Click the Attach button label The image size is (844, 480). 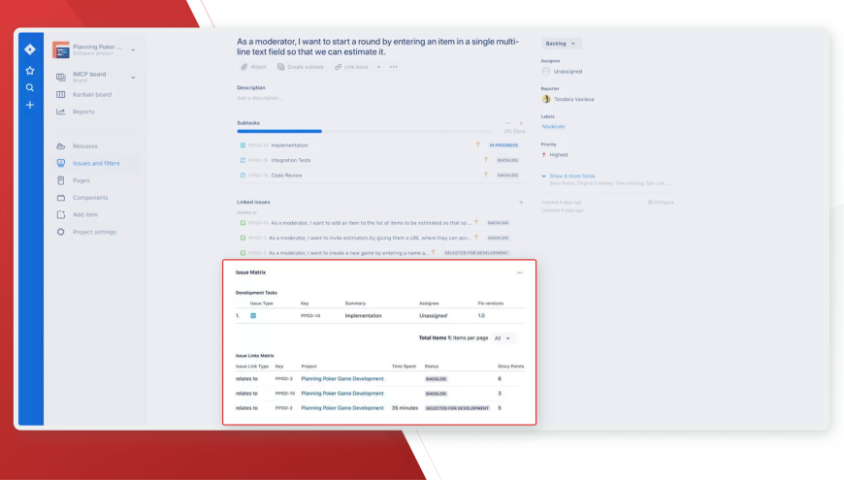[x=258, y=67]
